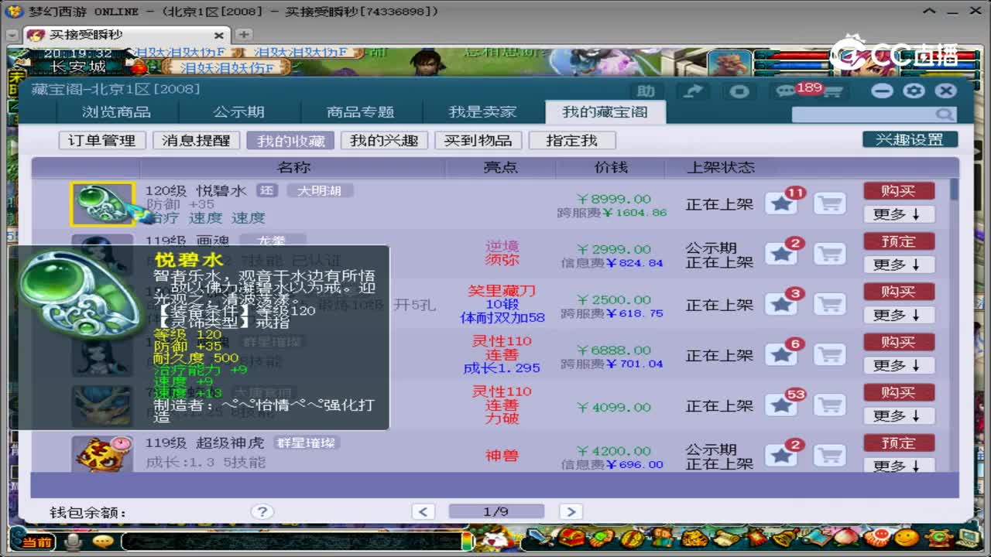This screenshot has width=991, height=557.
Task: Open the gear settings icon of 藏宝阁 window
Action: coord(914,91)
